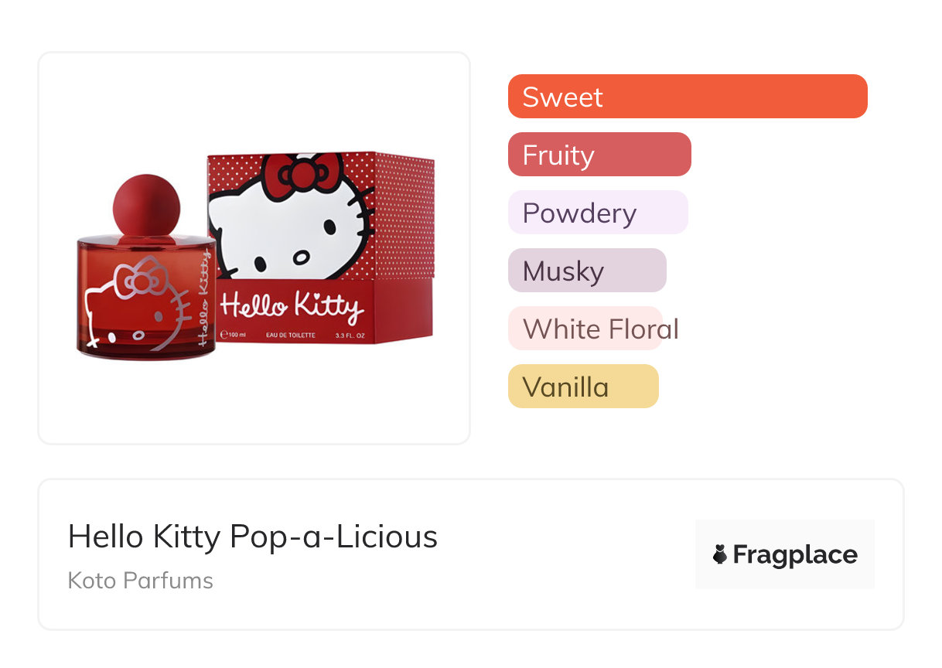Click the 100 ml label on box

point(234,335)
